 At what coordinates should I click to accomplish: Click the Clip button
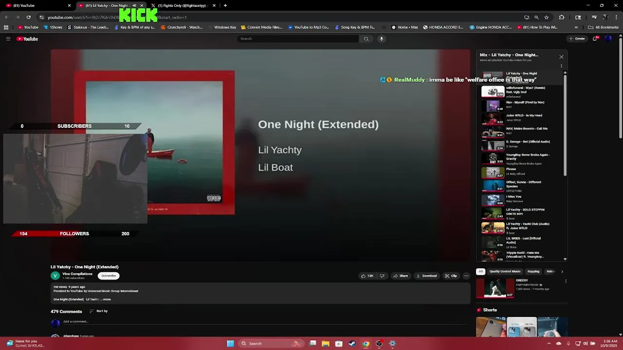(x=451, y=276)
